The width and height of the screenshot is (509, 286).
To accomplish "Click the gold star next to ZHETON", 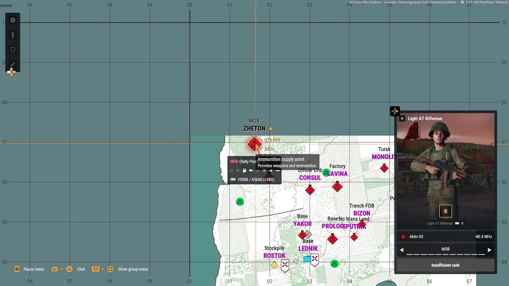I will tap(271, 129).
